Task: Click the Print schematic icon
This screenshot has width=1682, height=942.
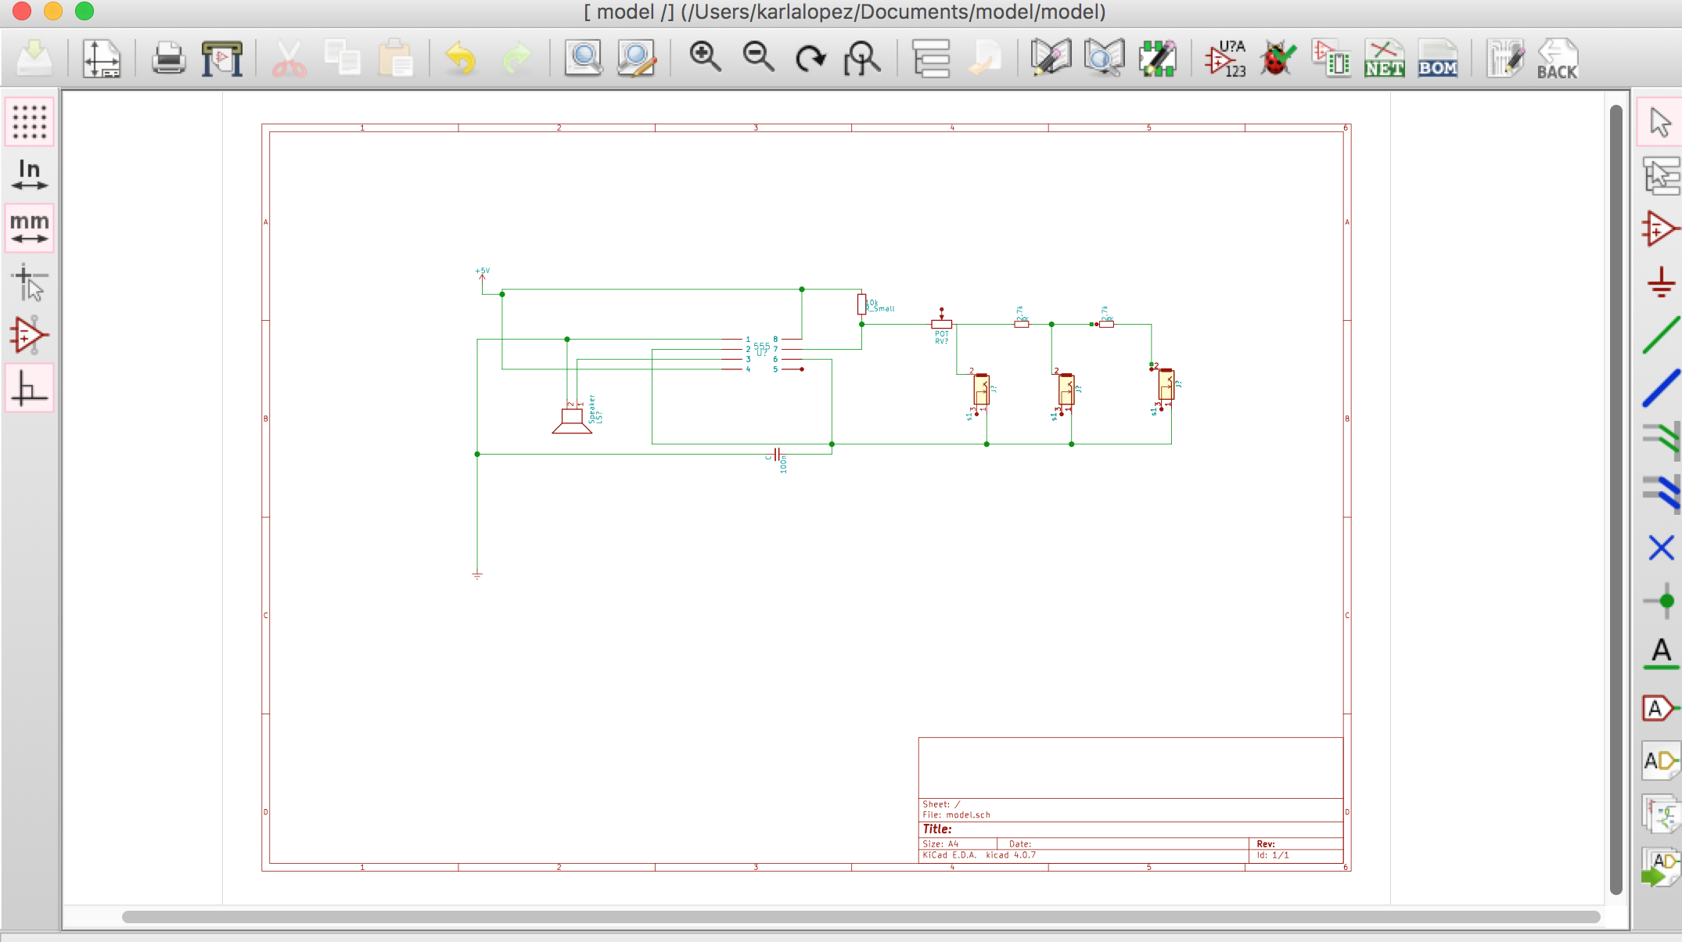Action: (168, 59)
